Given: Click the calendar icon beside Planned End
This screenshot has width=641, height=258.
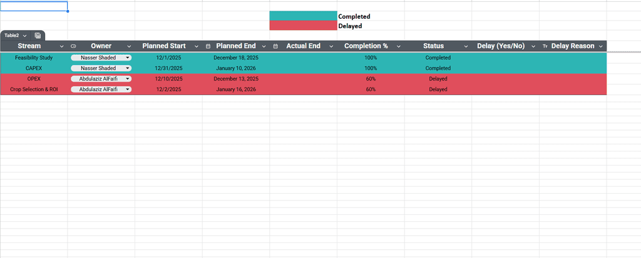Looking at the screenshot, I should point(208,46).
